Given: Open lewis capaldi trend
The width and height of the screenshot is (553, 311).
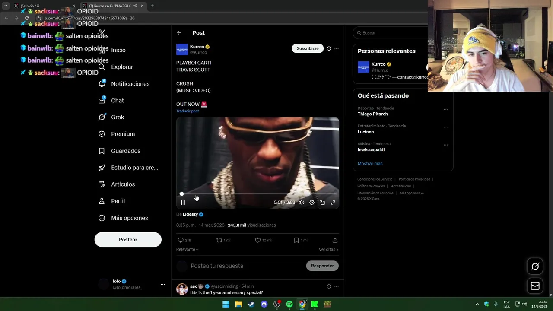Looking at the screenshot, I should point(371,149).
